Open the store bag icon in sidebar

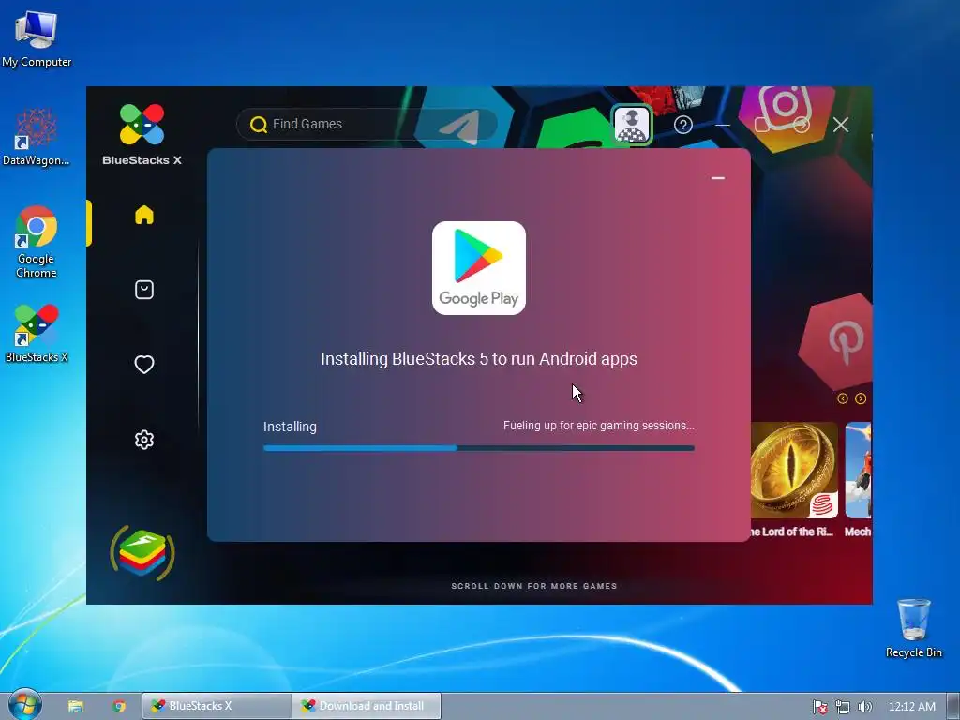(144, 290)
